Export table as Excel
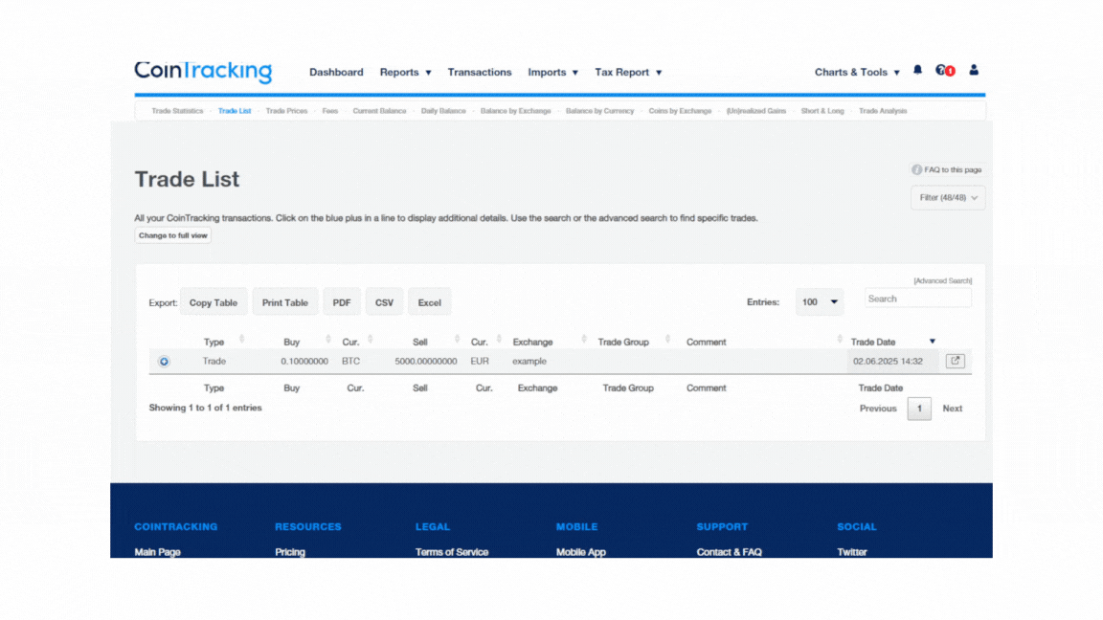The height and width of the screenshot is (620, 1103). coord(429,302)
